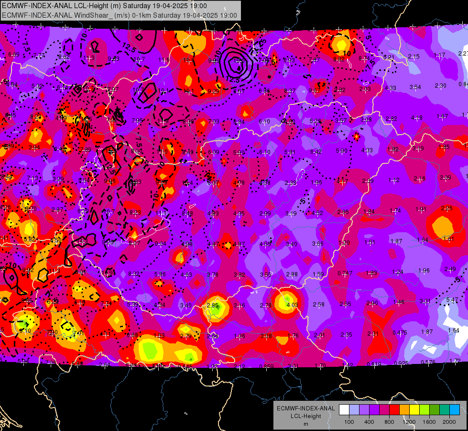The image size is (468, 431).
Task: Click legend label 'ECMWF-INDEX-ANAL'
Action: pyautogui.click(x=305, y=408)
